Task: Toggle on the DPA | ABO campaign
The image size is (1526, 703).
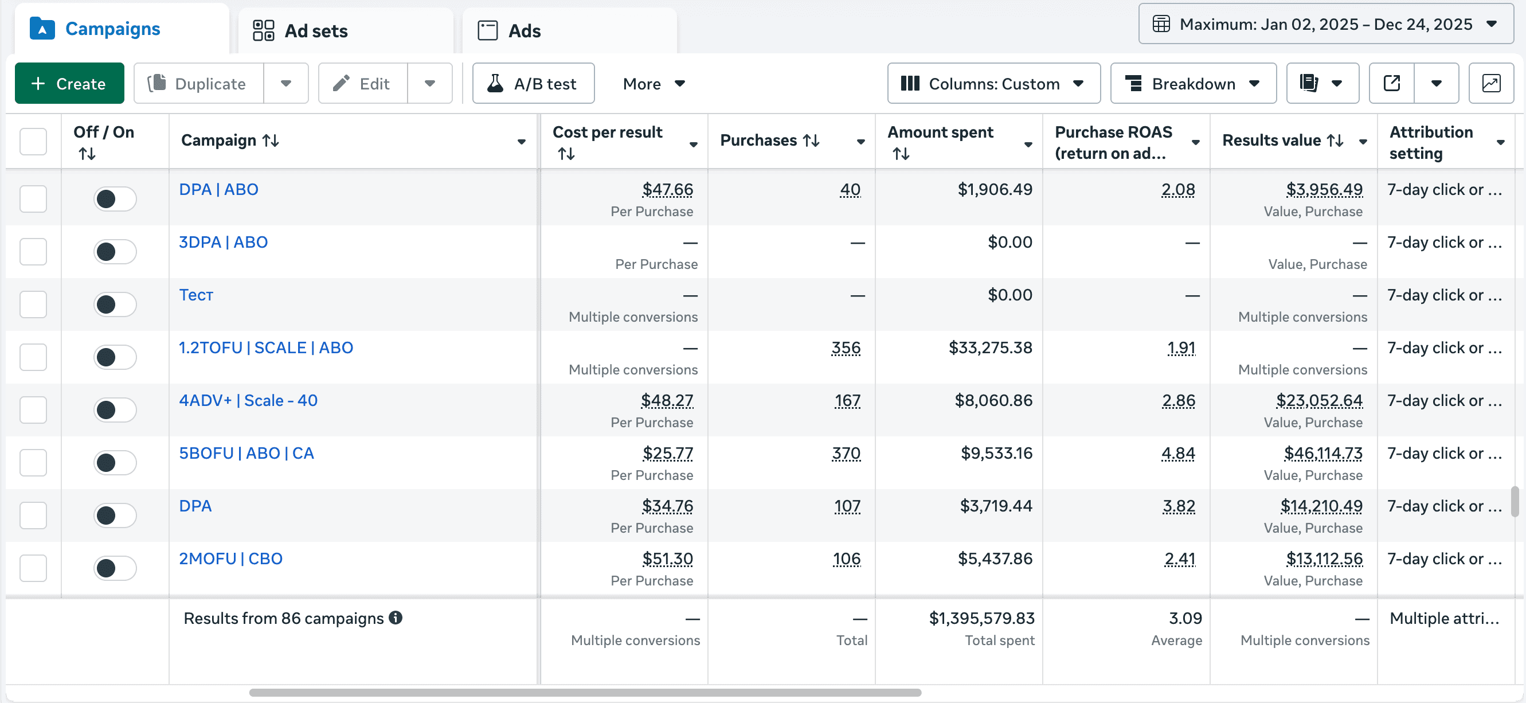Action: [114, 198]
